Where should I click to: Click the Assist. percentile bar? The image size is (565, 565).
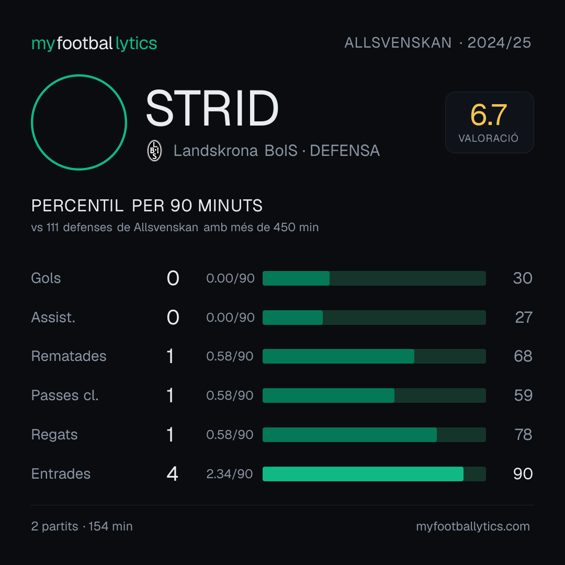click(x=374, y=318)
